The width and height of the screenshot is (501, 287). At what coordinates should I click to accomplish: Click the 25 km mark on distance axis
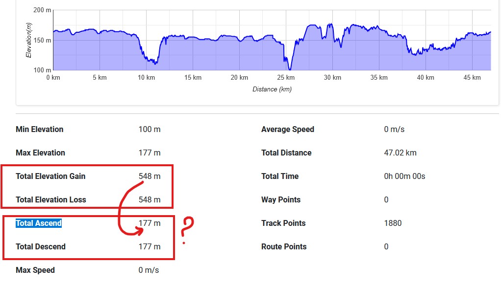(286, 78)
